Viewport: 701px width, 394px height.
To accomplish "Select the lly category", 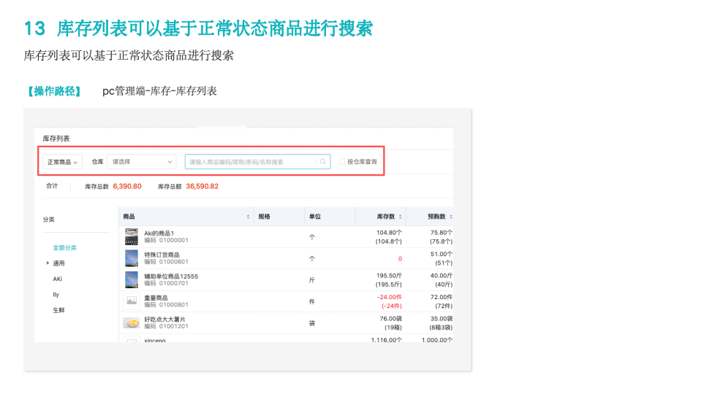I will pos(56,295).
